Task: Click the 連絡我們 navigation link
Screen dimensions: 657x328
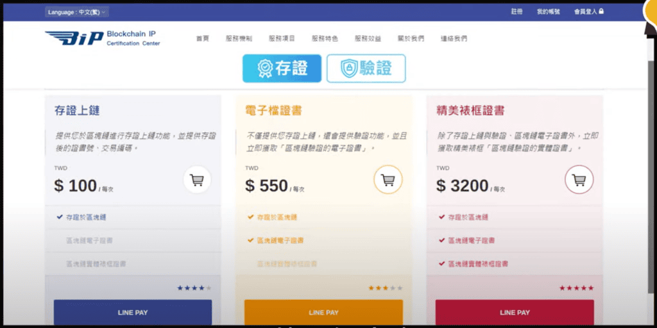Action: point(454,38)
